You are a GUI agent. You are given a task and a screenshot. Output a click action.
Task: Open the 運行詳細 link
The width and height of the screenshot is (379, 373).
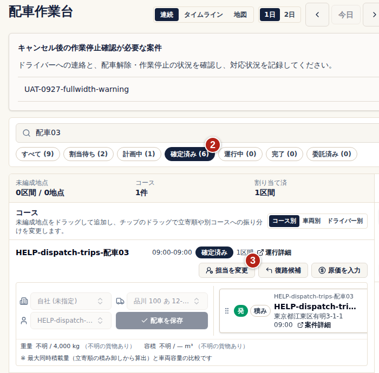point(274,252)
